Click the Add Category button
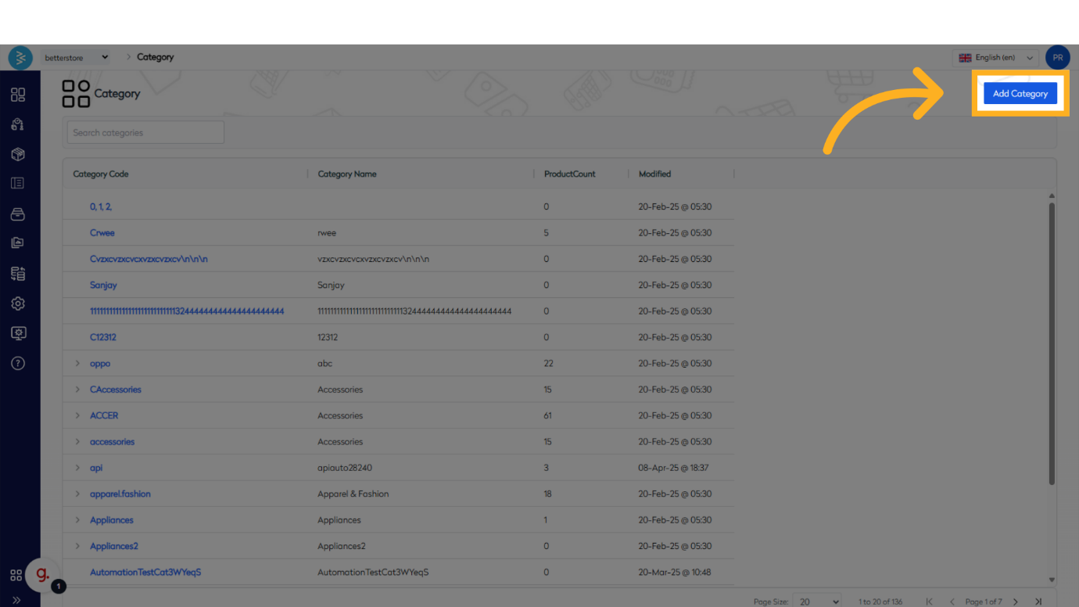This screenshot has width=1079, height=607. [x=1020, y=94]
